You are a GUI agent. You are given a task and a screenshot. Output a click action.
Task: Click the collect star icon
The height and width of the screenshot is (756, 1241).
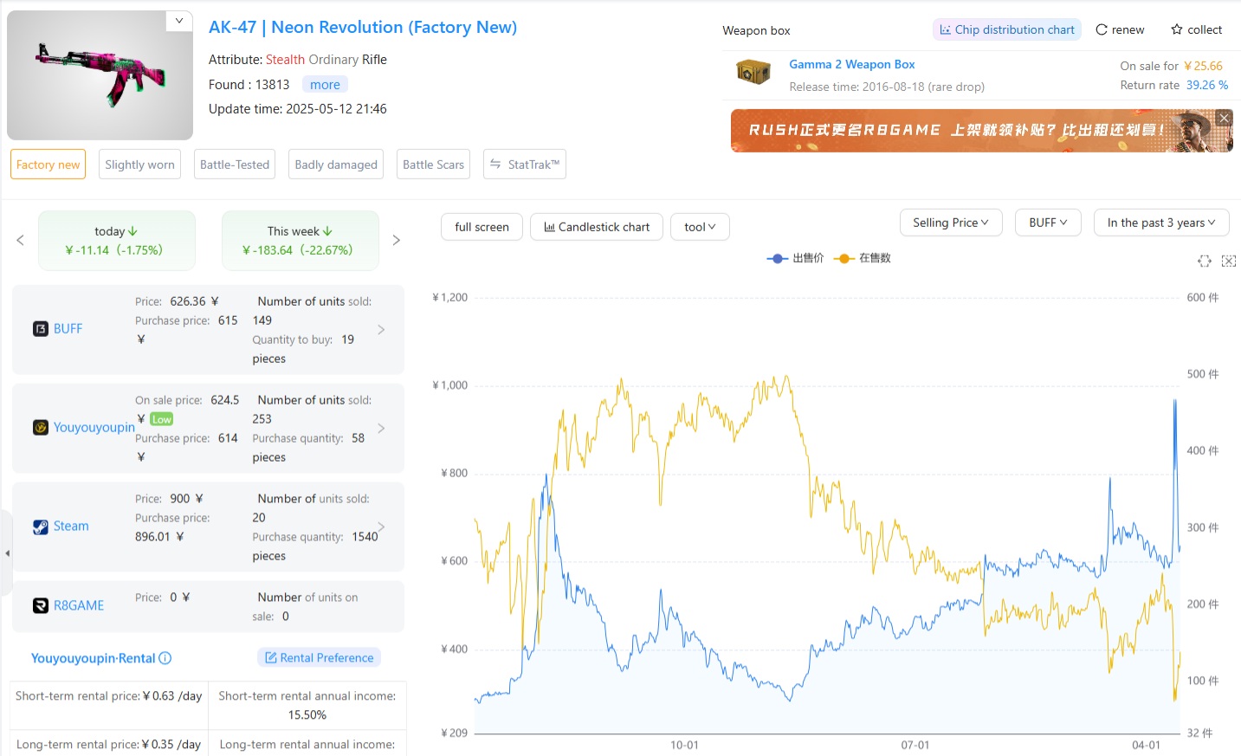click(1176, 29)
